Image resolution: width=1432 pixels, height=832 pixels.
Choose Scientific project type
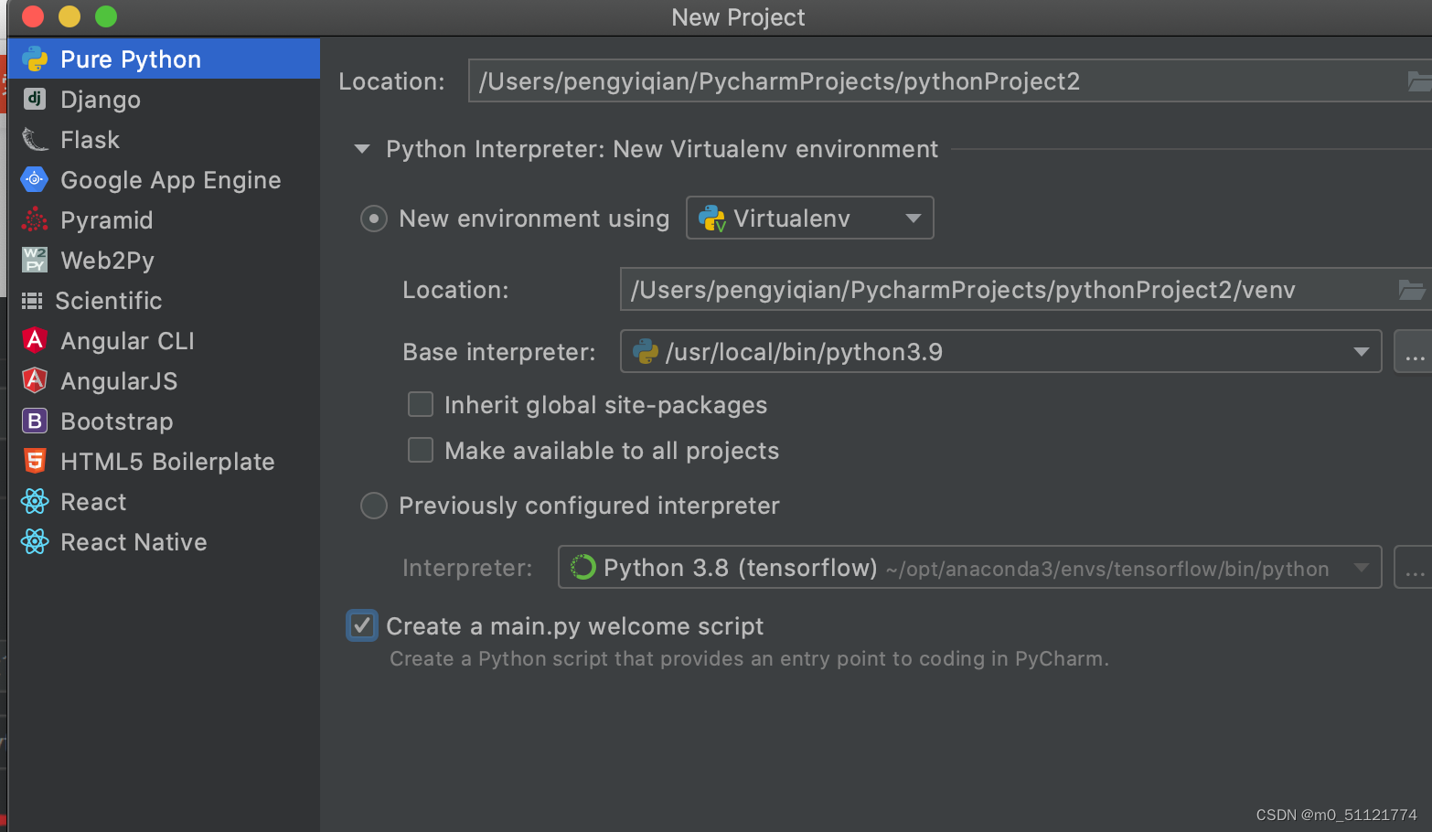108,301
